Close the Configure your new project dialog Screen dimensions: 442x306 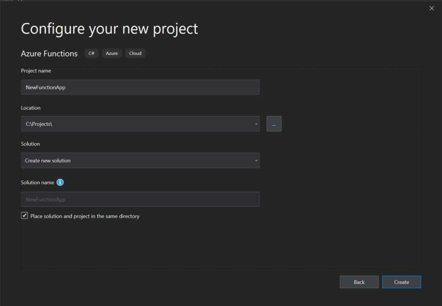click(432, 8)
